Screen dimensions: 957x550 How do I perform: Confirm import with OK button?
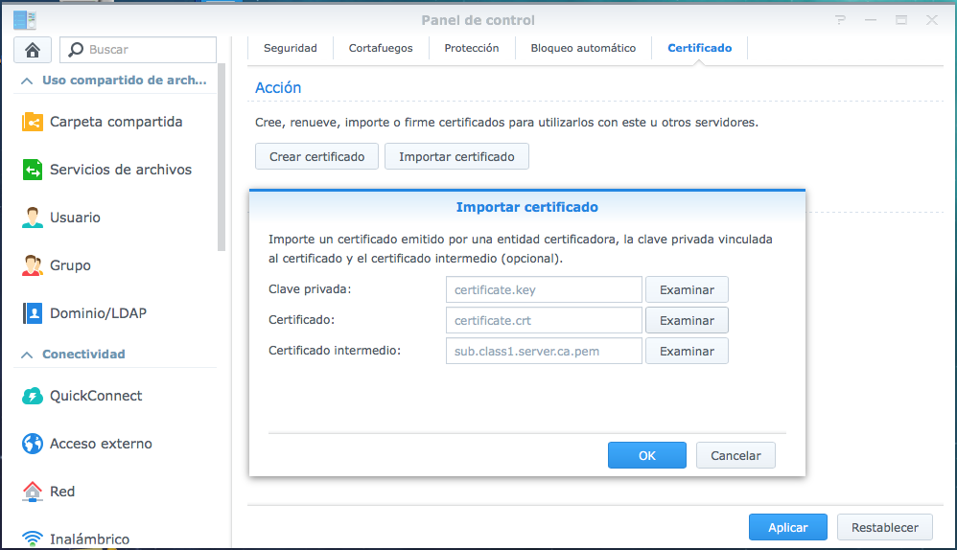(x=646, y=455)
